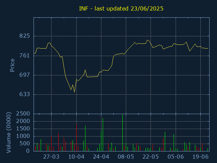The image size is (217, 163).
Task: Click the 0 volume axis label
Action: 28,151
